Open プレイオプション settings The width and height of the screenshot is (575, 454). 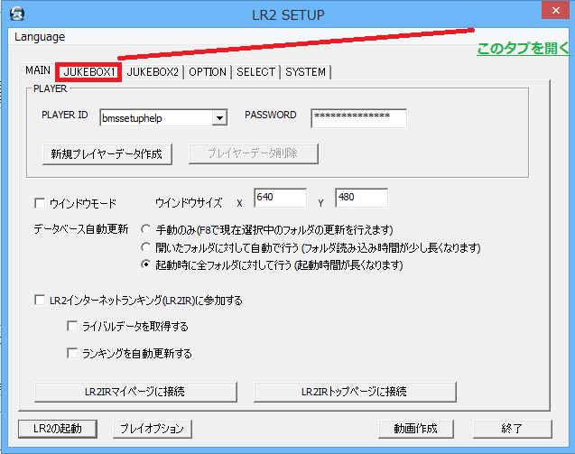click(x=153, y=429)
